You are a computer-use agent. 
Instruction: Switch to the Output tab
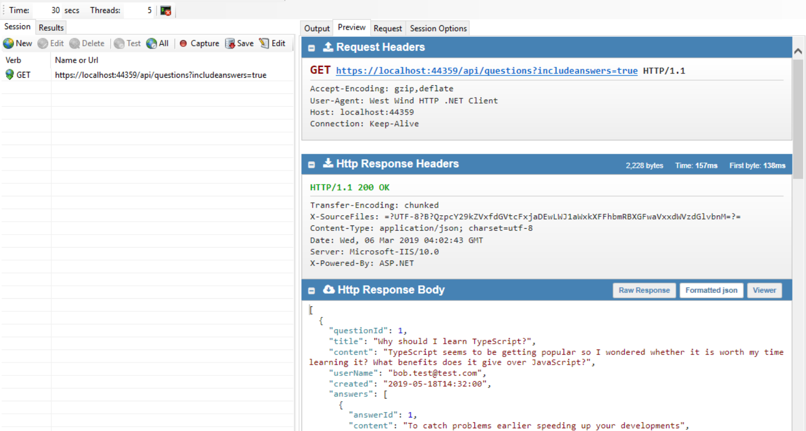317,29
